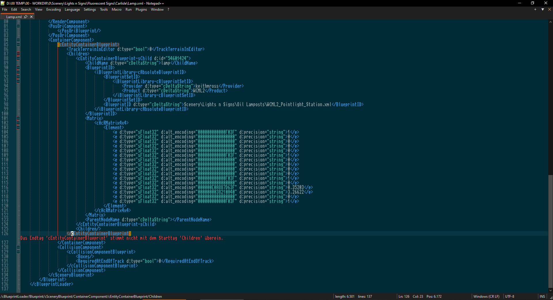Open the View menu
Screen dimensions: 553x300
click(x=39, y=10)
